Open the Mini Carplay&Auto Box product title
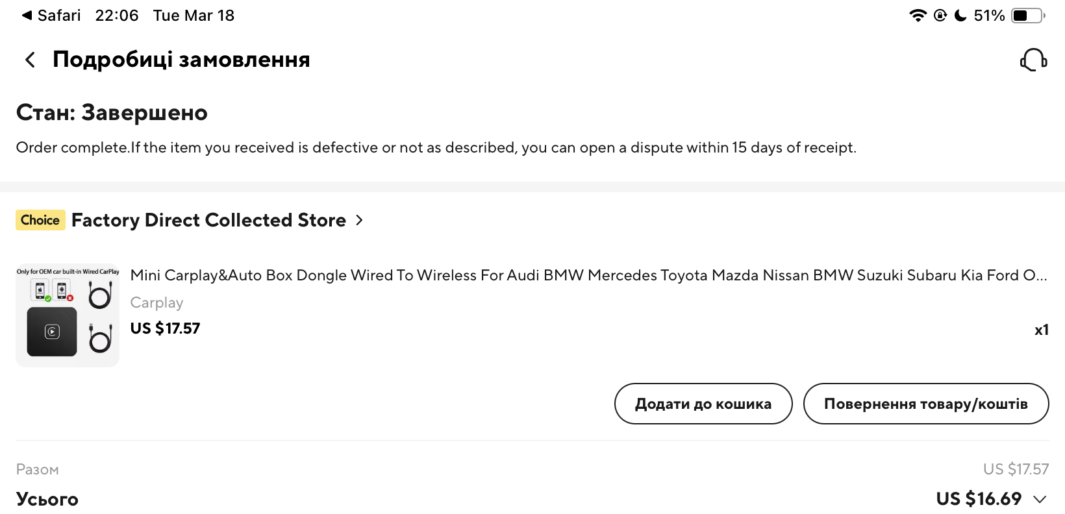The width and height of the screenshot is (1065, 514). tap(588, 275)
